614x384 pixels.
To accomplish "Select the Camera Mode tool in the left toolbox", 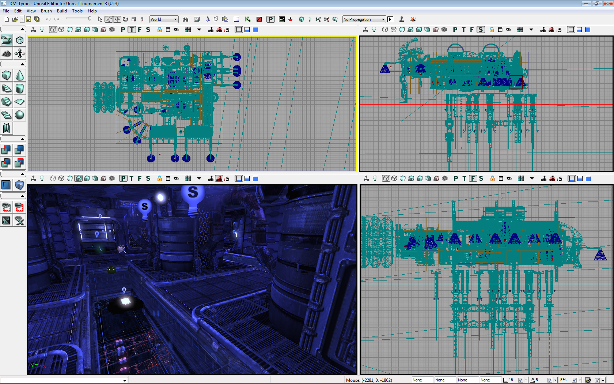I will click(7, 40).
